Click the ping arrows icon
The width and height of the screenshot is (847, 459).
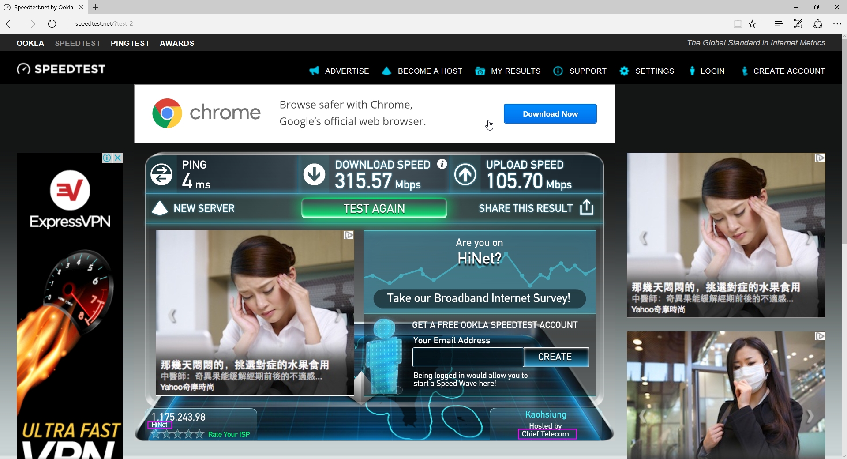coord(161,175)
